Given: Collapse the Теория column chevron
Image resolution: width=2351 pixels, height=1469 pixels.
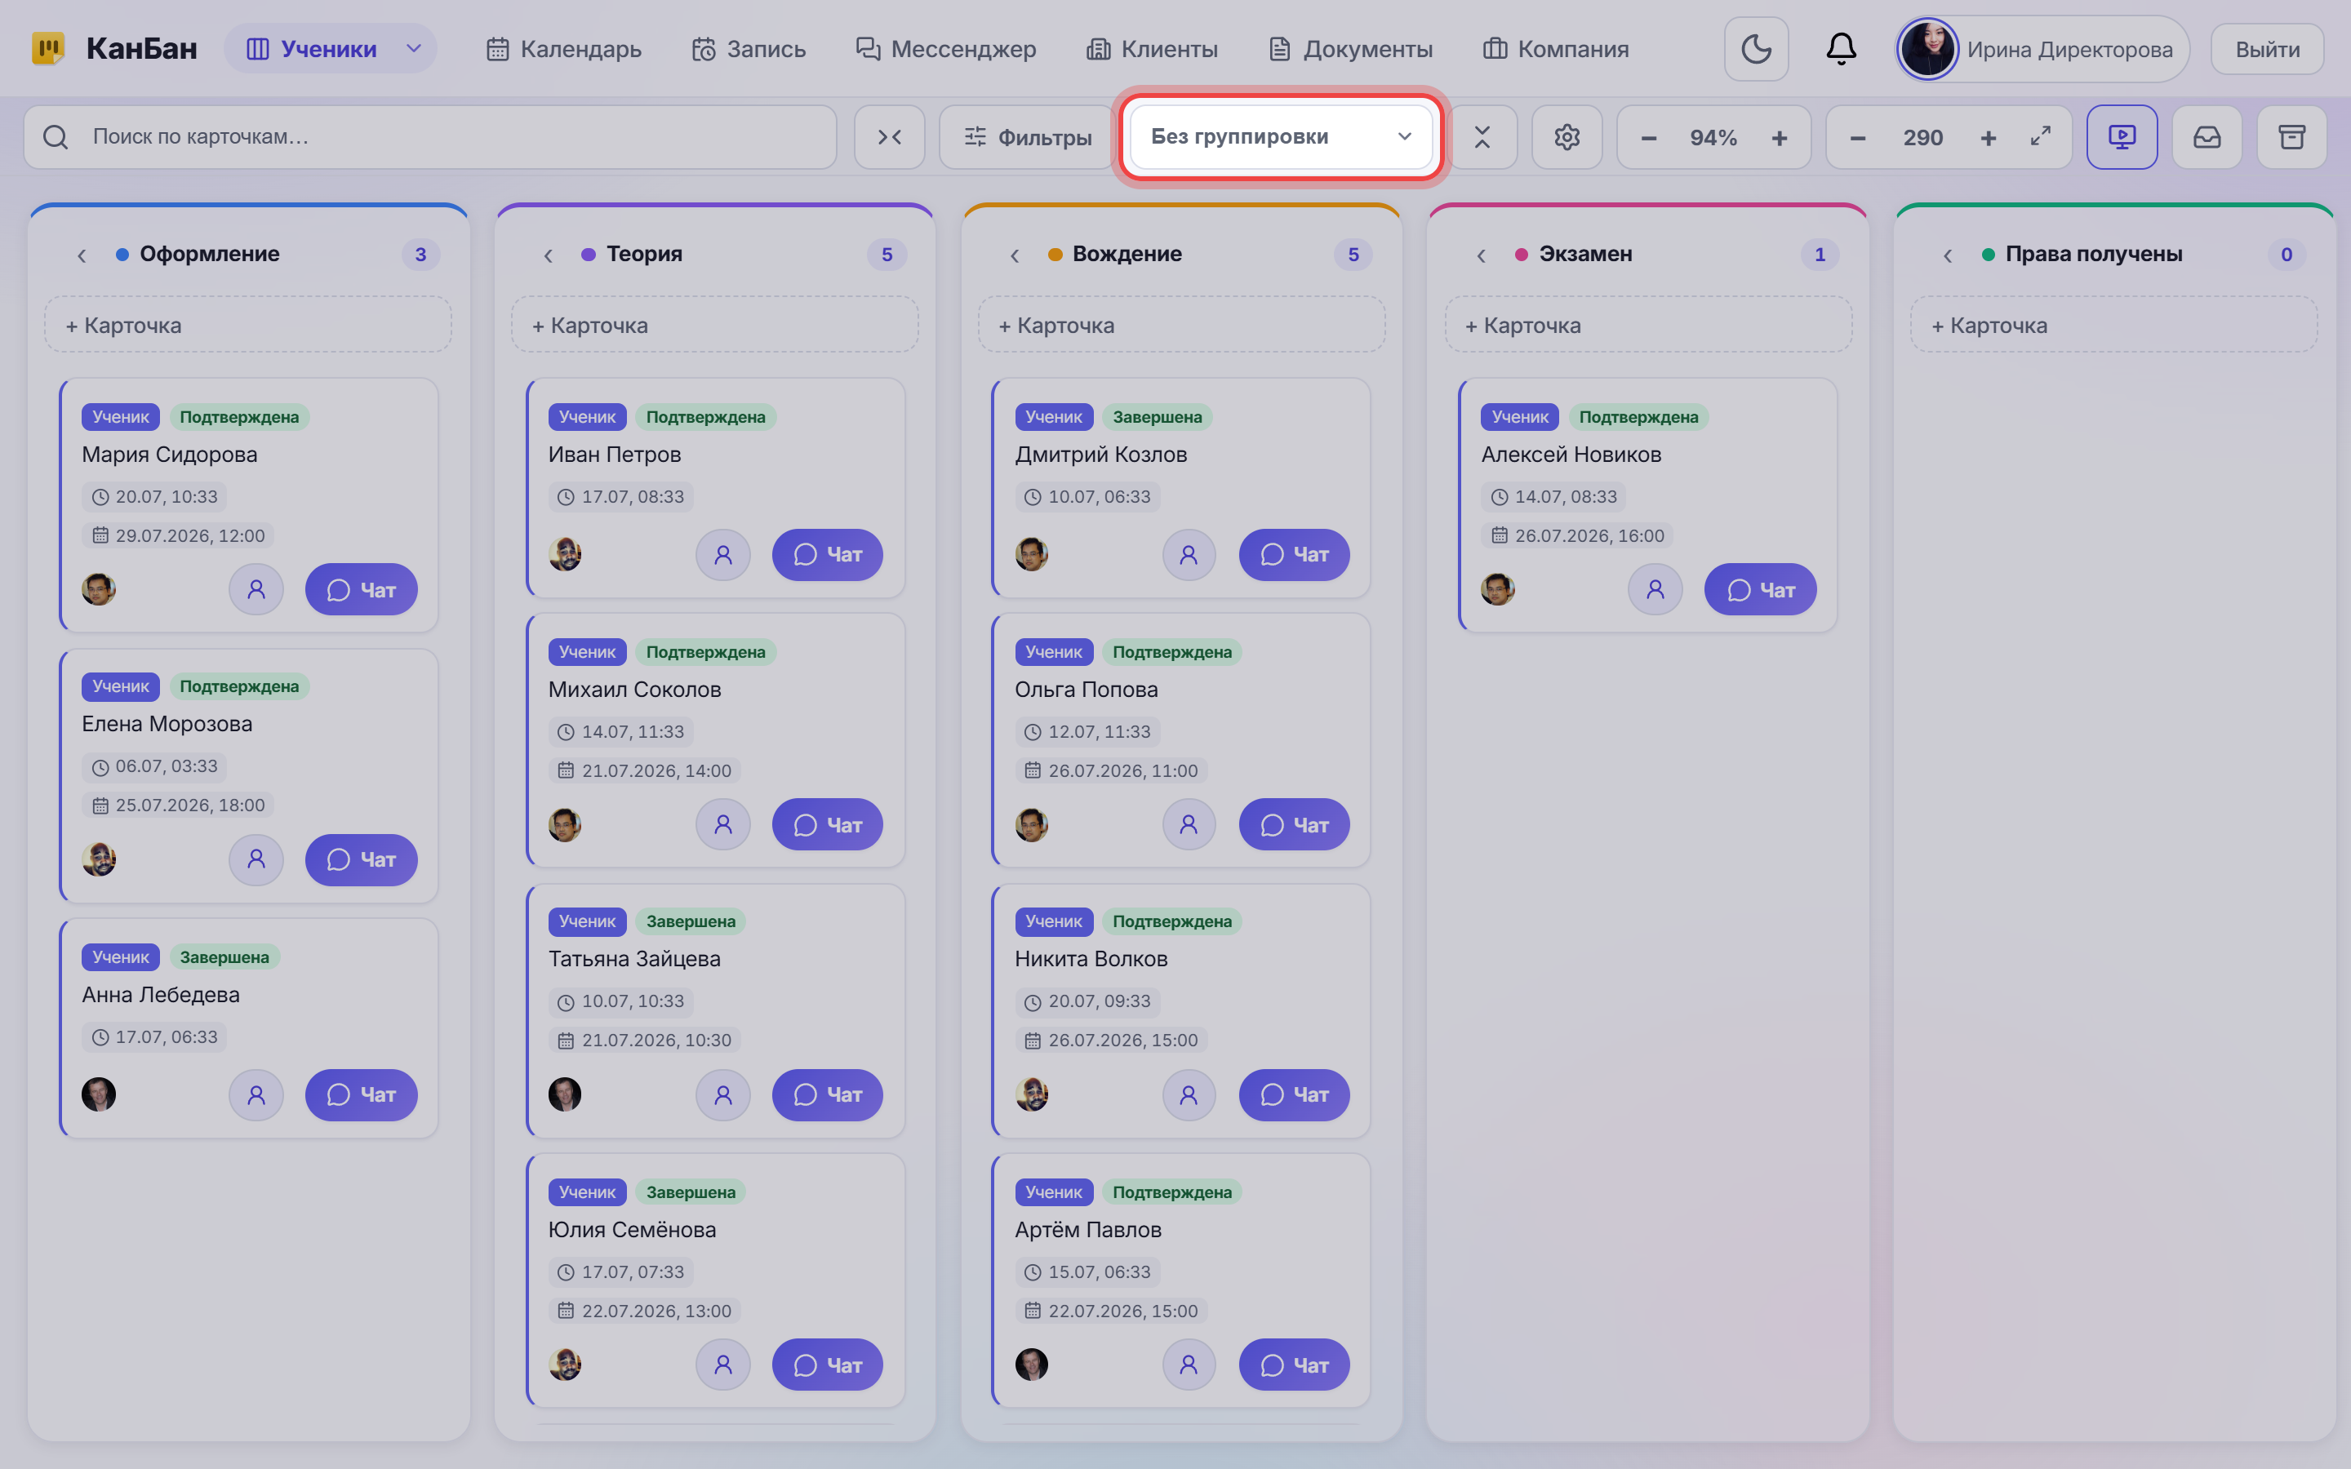Looking at the screenshot, I should pos(549,255).
